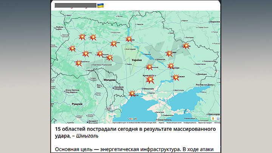
Task: Click the Бухарест city label
Action: [x=93, y=121]
